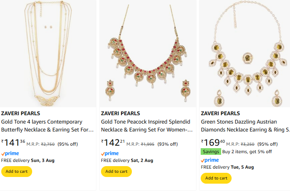This screenshot has width=290, height=192.
Task: Click the struck-through M.R.P. ₹2,750
Action: coord(48,144)
